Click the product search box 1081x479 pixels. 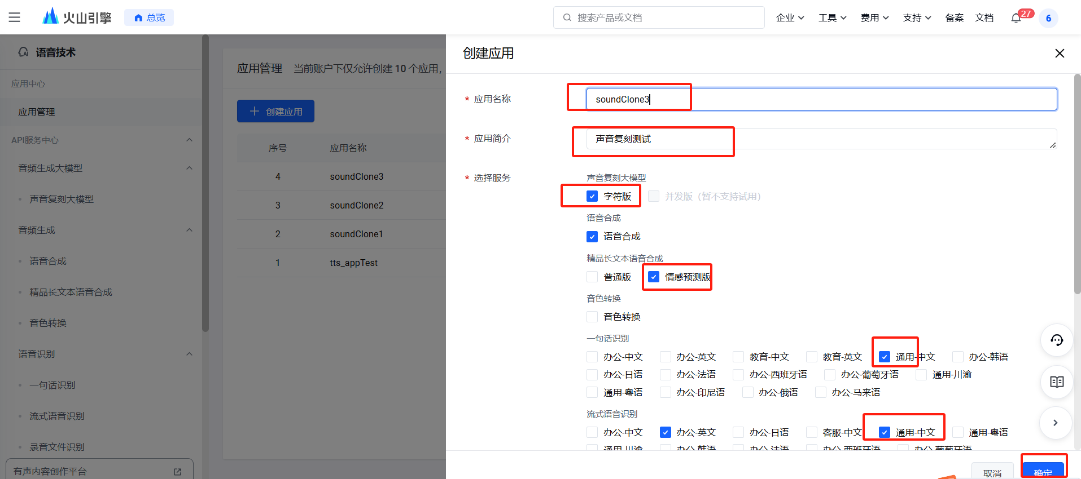659,17
